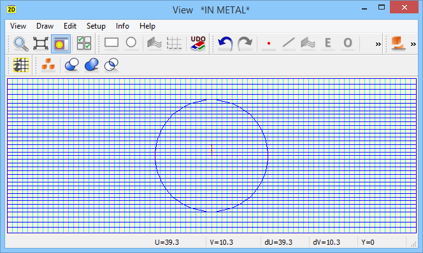
Task: Open the UDO library icon
Action: pos(198,44)
